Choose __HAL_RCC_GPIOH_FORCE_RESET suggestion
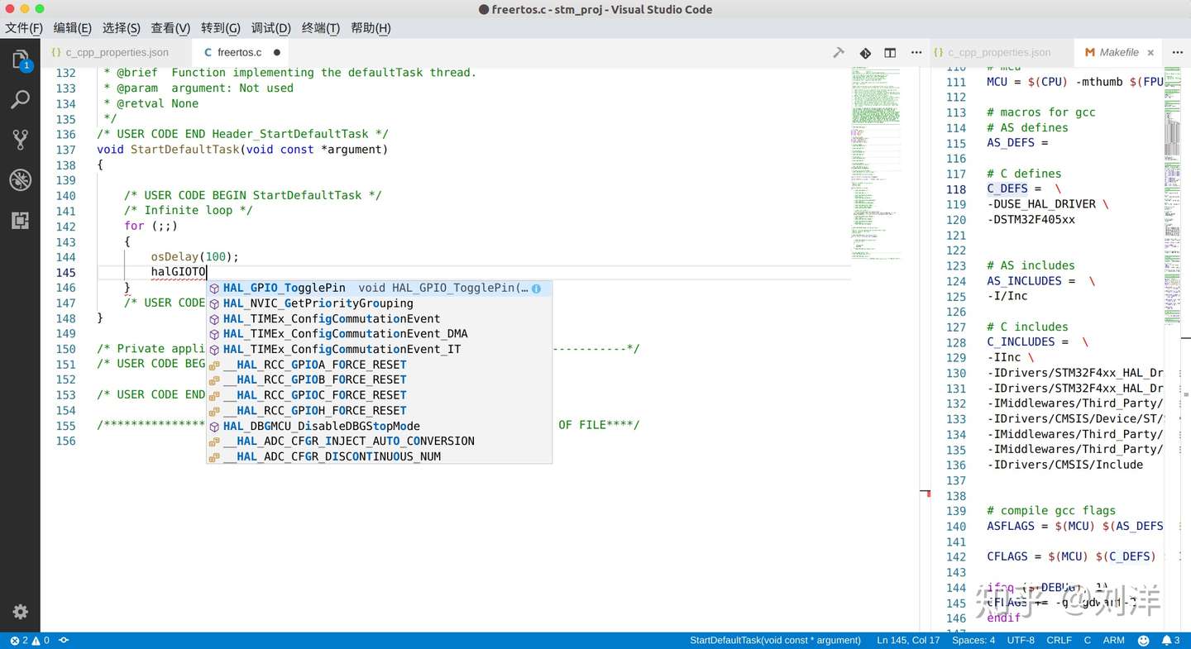Image resolution: width=1191 pixels, height=649 pixels. (x=379, y=411)
